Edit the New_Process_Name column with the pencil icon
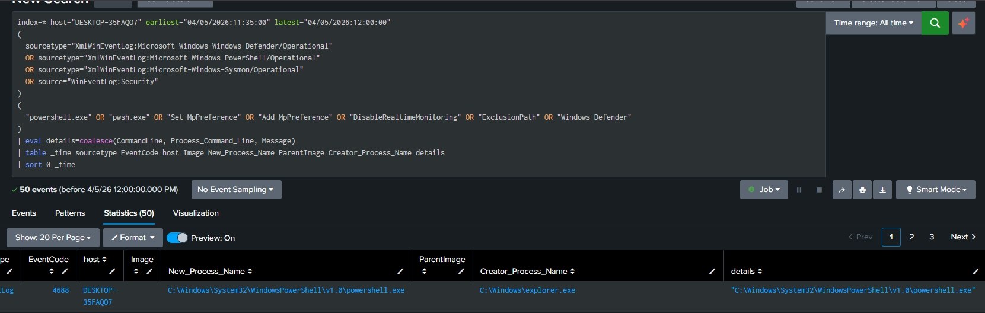The height and width of the screenshot is (313, 985). click(400, 271)
